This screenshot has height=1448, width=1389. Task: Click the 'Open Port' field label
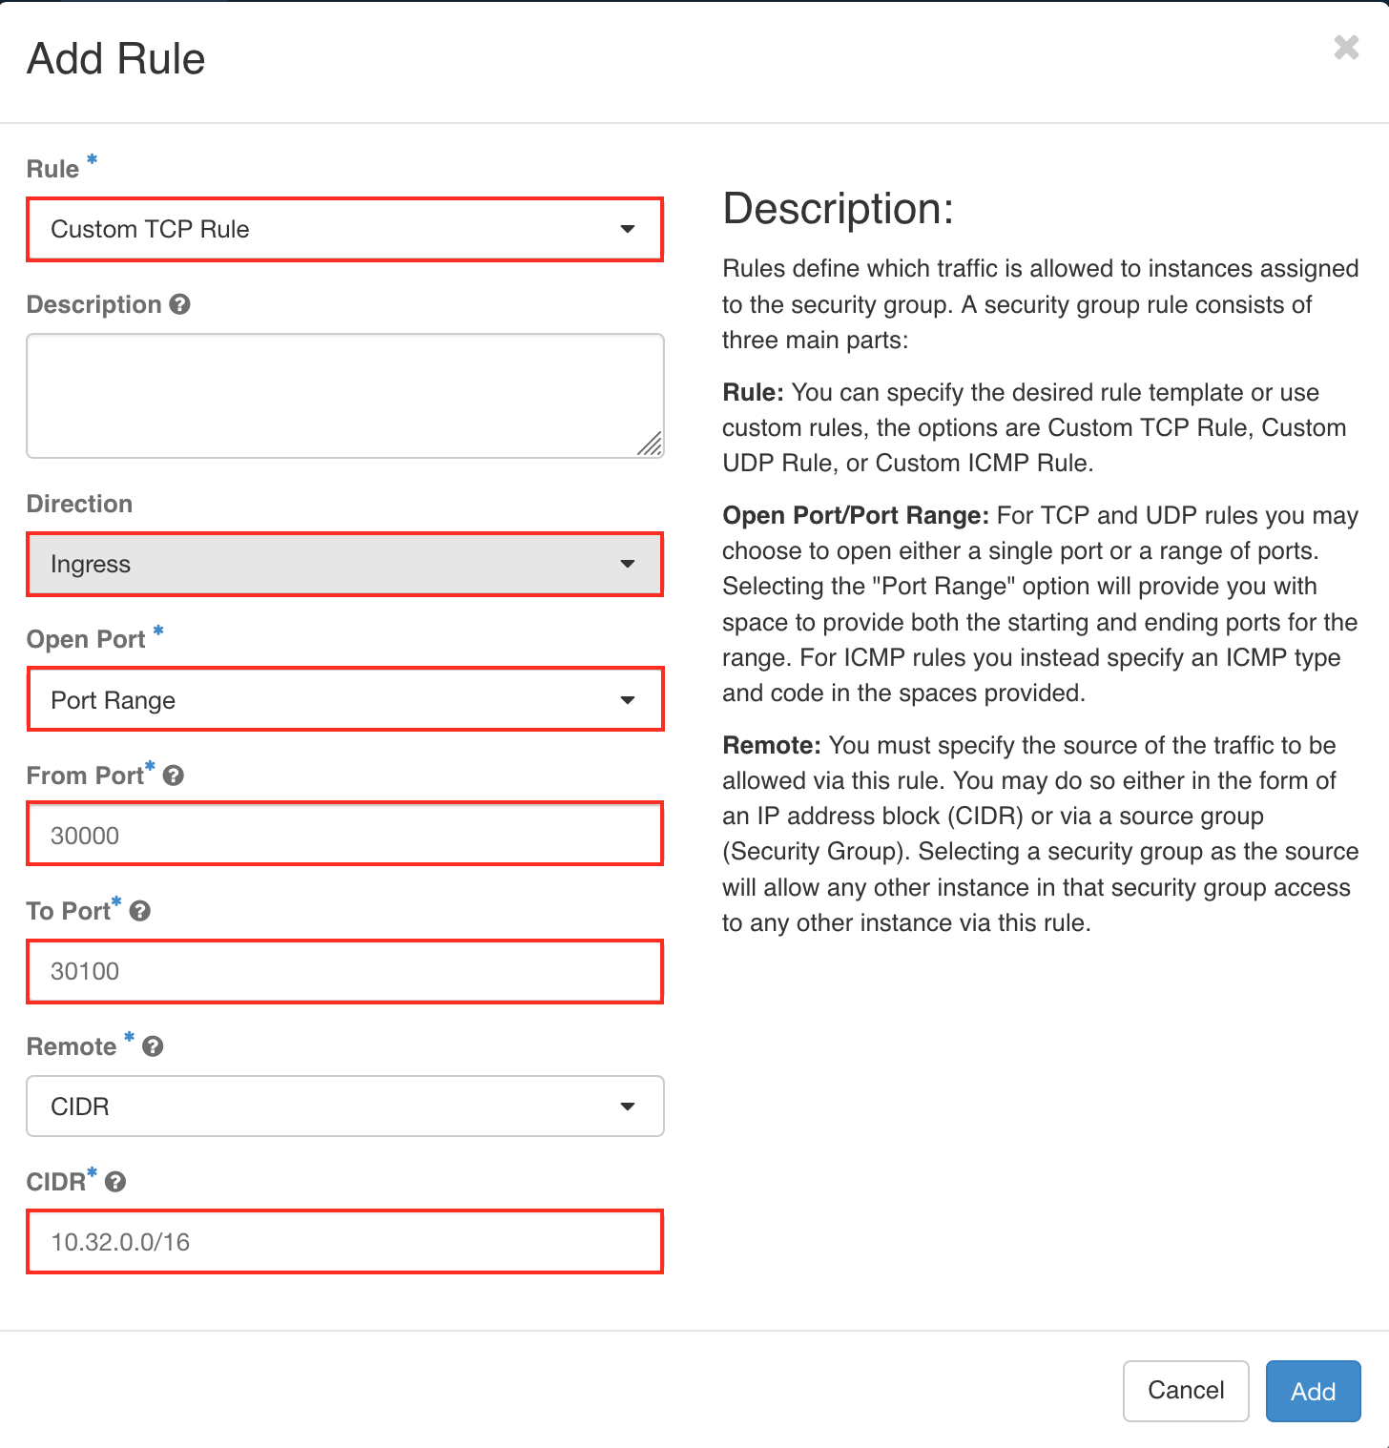pos(86,639)
